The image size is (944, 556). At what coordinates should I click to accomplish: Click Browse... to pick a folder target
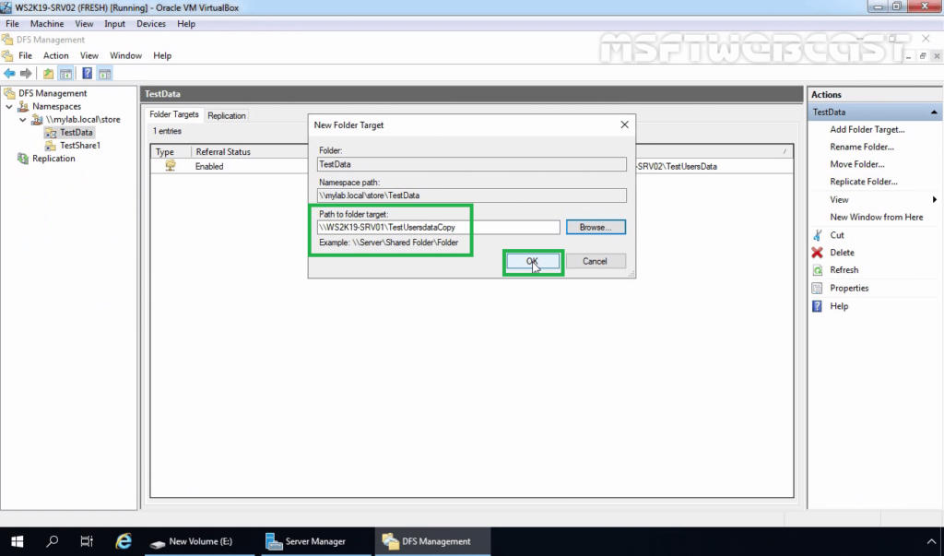[596, 227]
